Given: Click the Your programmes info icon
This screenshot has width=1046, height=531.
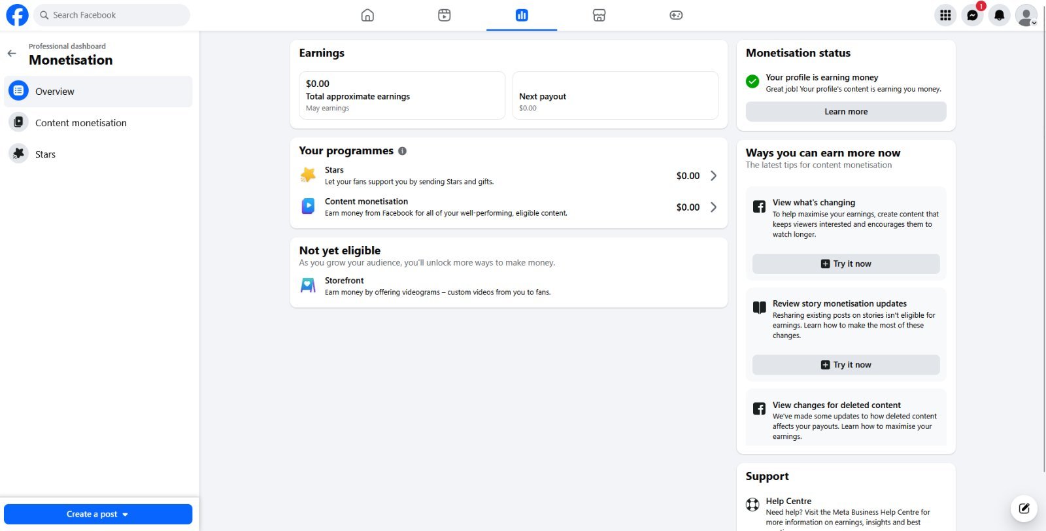Looking at the screenshot, I should click(402, 151).
